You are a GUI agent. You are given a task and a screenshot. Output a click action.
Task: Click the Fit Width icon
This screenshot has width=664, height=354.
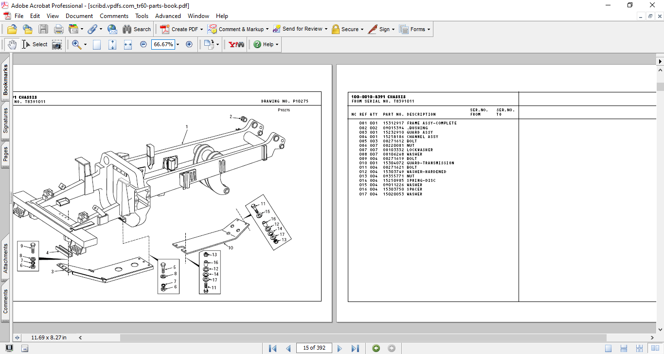point(128,44)
